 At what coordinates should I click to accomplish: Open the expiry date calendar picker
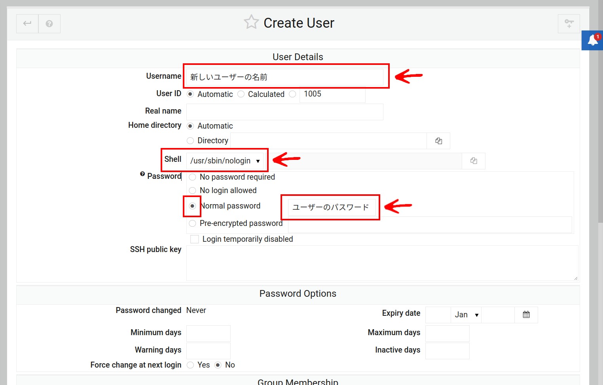point(526,315)
